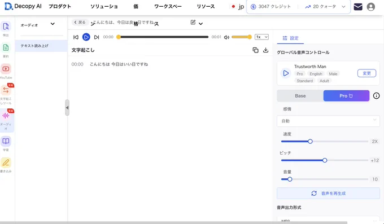Open the pricing menu item
The height and width of the screenshot is (224, 384).
tap(136, 7)
